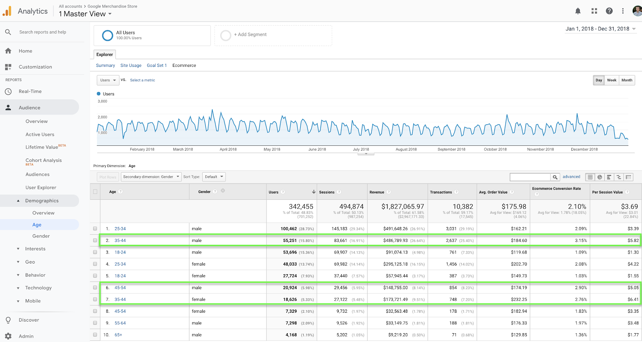The image size is (642, 342).
Task: Tick the checkbox for row 3 18-24 male
Action: coord(95,252)
